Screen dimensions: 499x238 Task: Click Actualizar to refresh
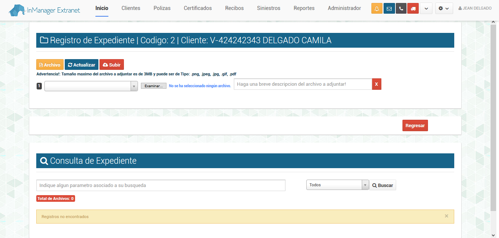pyautogui.click(x=81, y=65)
